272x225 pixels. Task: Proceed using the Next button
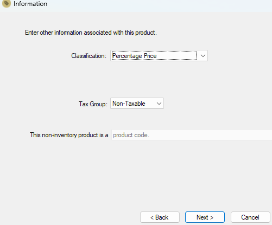pyautogui.click(x=205, y=217)
